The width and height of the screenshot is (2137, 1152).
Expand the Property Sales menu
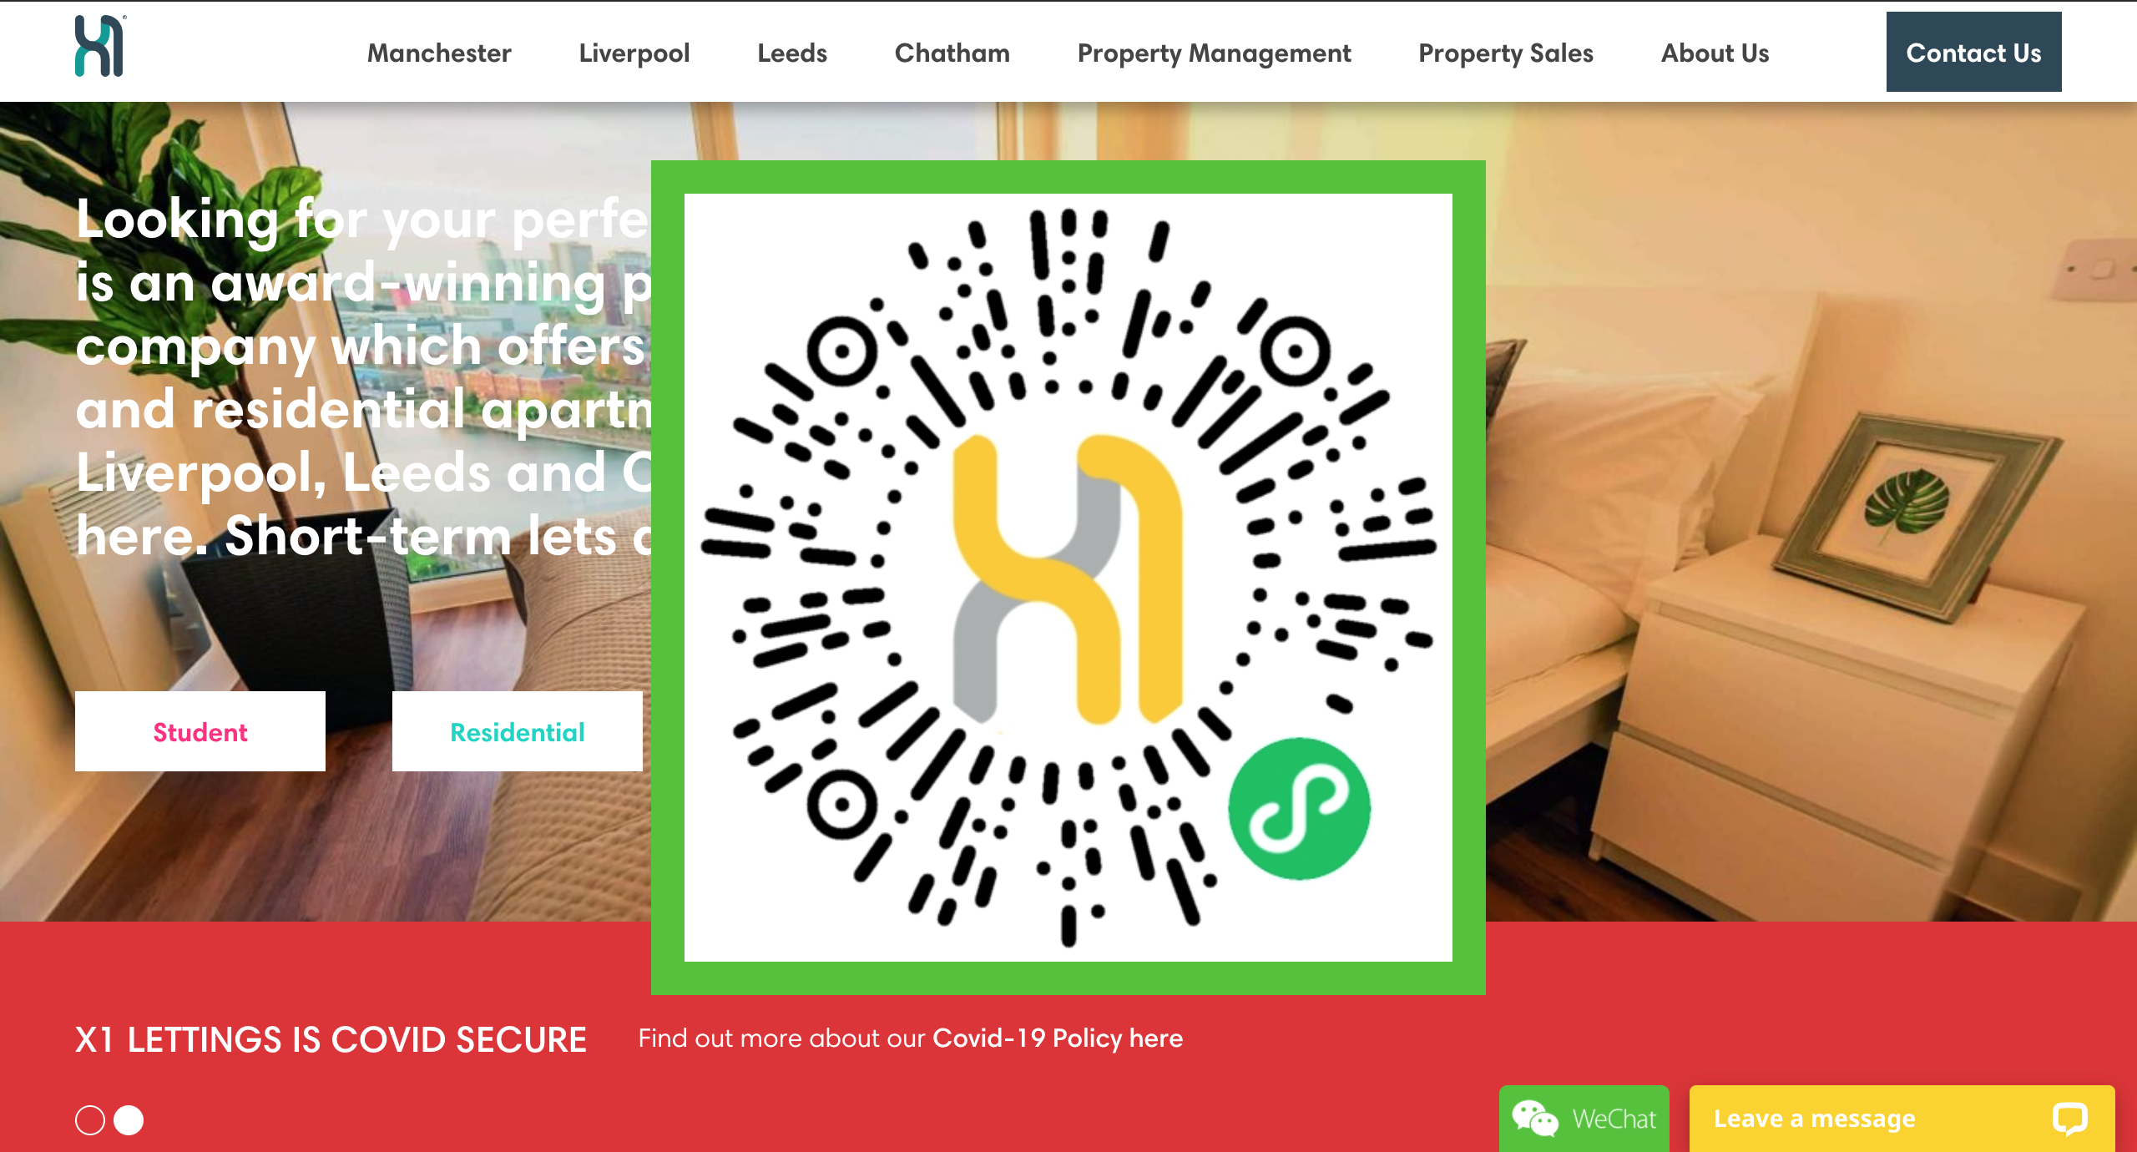(x=1506, y=53)
